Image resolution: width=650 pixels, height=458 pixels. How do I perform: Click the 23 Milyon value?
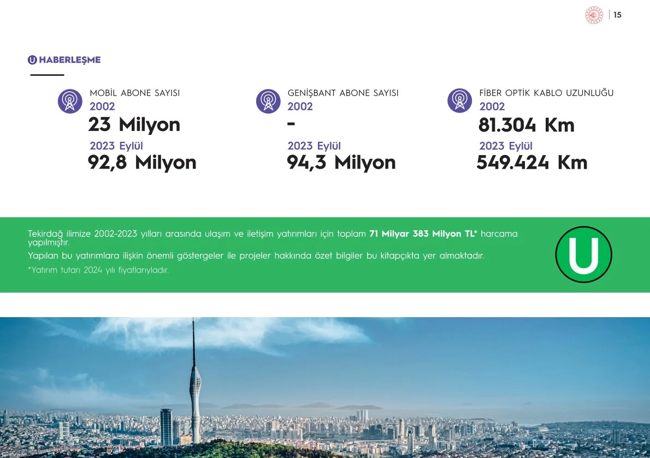134,125
